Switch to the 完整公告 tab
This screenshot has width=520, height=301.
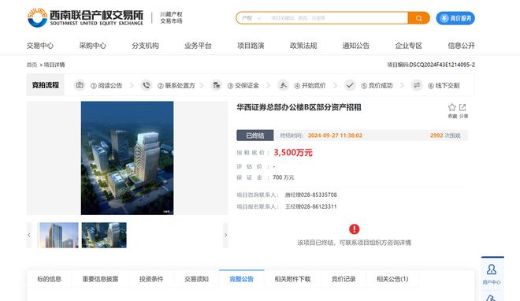point(241,279)
